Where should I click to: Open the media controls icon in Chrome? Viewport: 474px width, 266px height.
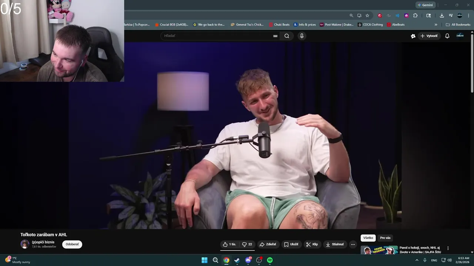[x=451, y=16]
